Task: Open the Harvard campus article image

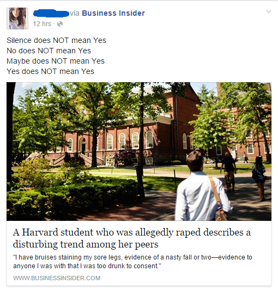Action: (139, 151)
